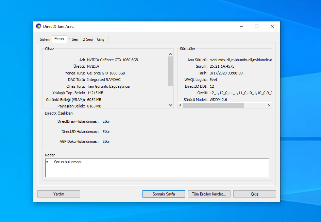Screen dimensions: 321x222
Task: Click the Ana Sürücü label
Action: point(197,60)
